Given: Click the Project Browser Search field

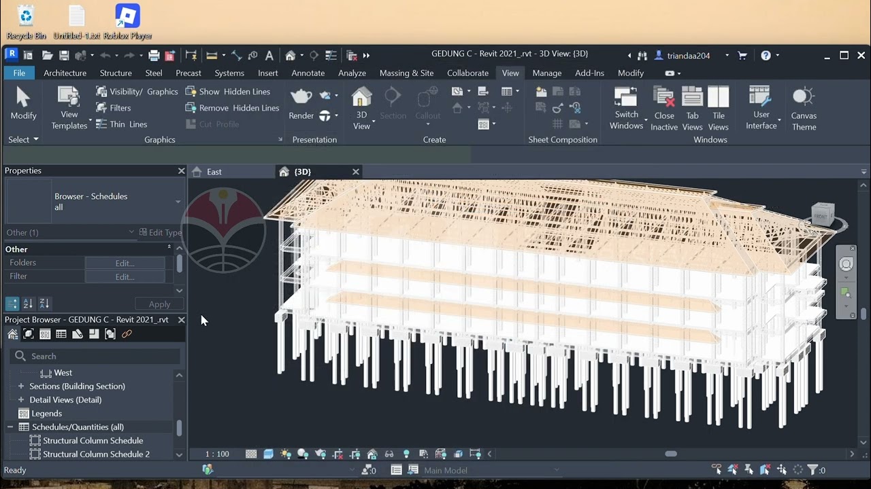Looking at the screenshot, I should pos(95,357).
